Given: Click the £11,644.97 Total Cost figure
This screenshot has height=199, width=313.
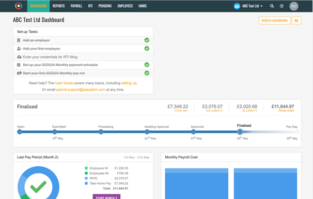Looking at the screenshot, I should [283, 106].
